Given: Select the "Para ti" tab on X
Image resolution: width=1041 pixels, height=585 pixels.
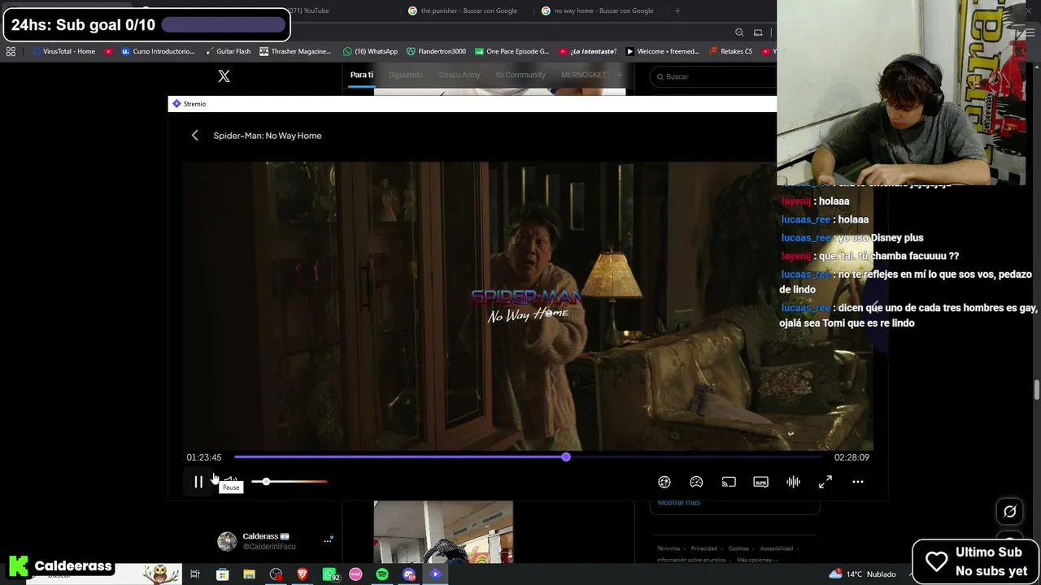Looking at the screenshot, I should (361, 75).
